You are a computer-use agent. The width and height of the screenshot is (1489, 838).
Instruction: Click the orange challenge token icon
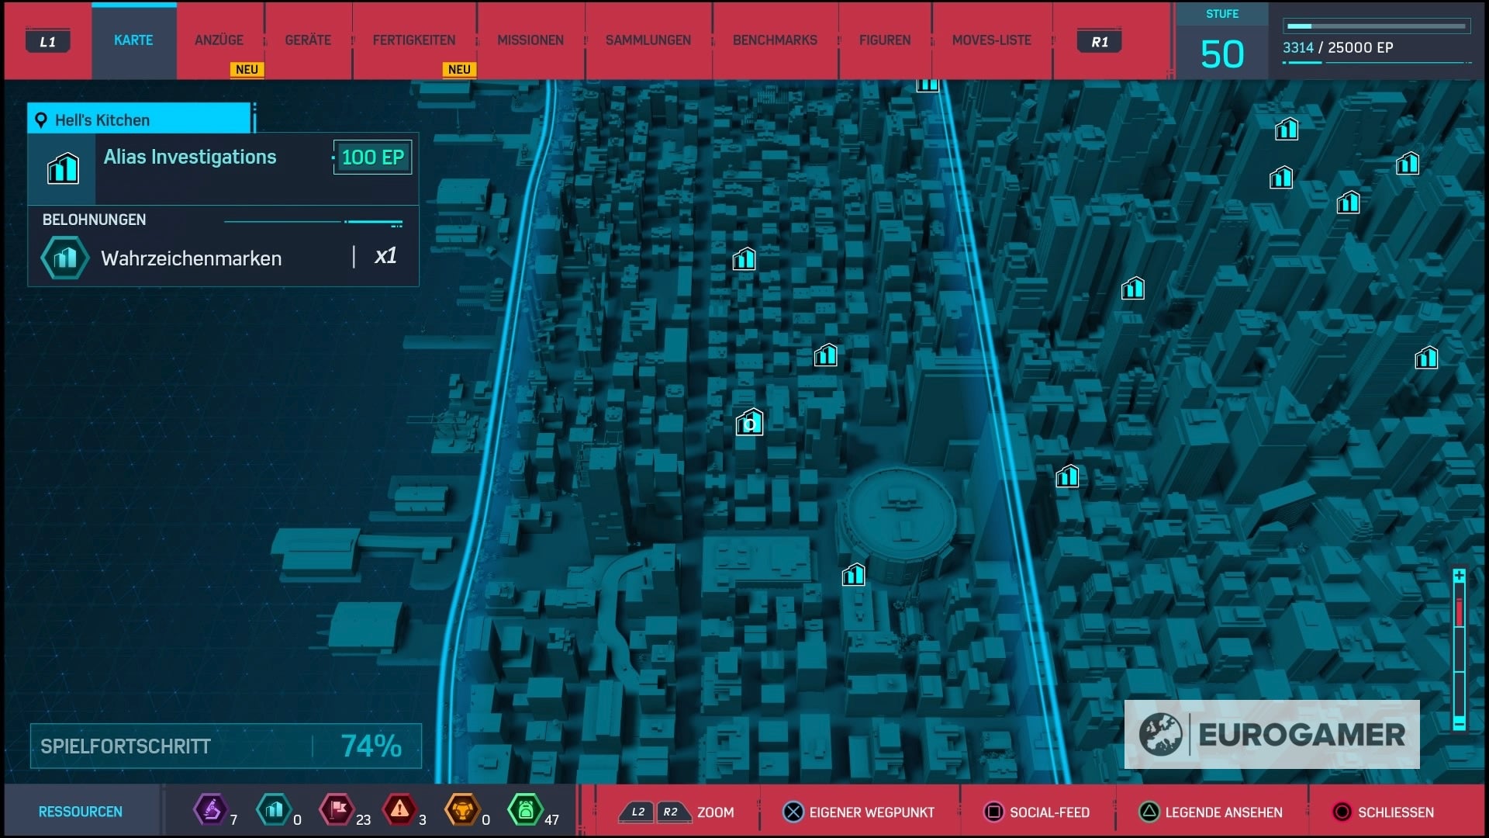tap(462, 810)
